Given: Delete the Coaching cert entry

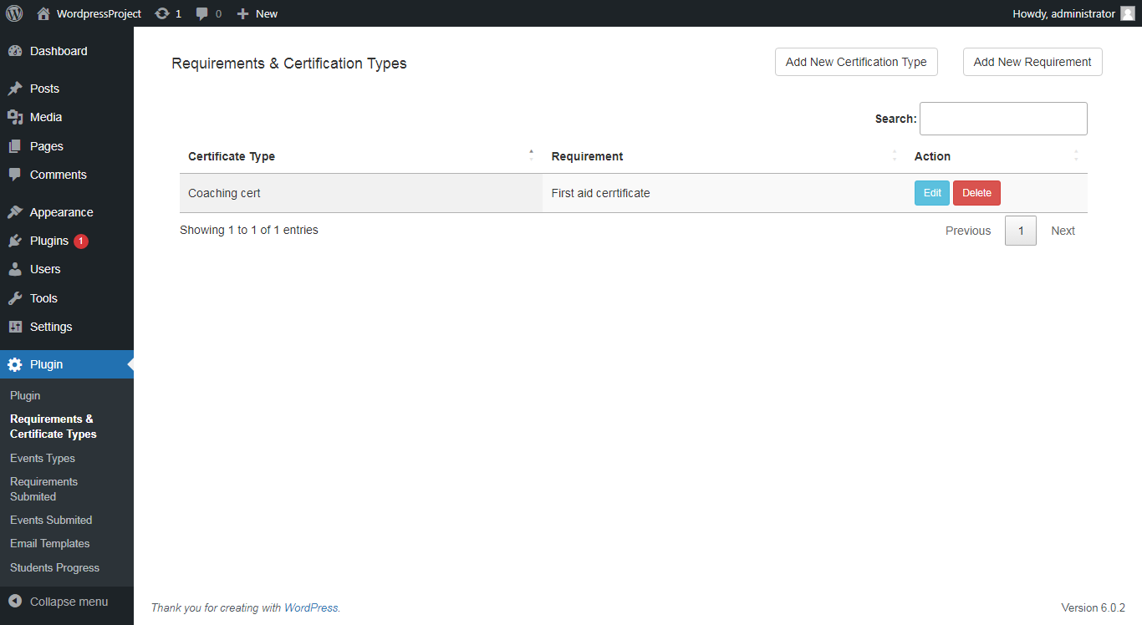Looking at the screenshot, I should point(976,192).
